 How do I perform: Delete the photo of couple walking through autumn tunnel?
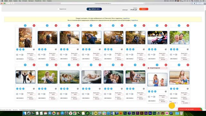pyautogui.click(x=56, y=25)
